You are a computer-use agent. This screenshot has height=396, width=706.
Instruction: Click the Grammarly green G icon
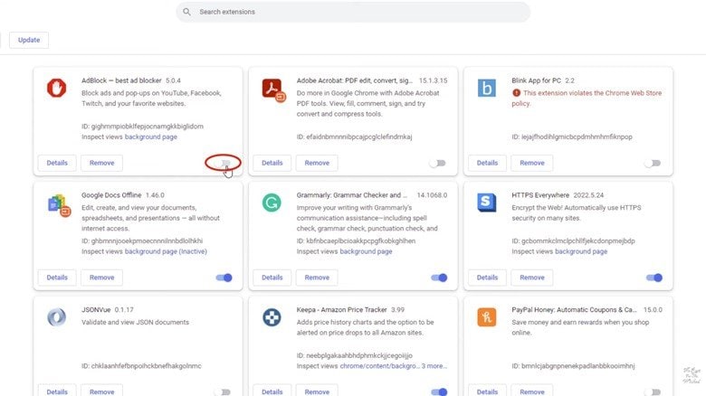tap(272, 203)
